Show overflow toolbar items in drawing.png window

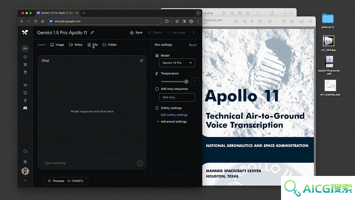285,13
